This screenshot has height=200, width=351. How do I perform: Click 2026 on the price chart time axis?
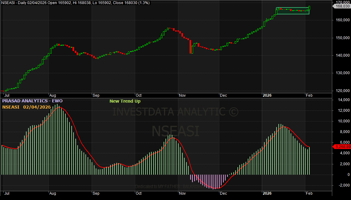[267, 95]
